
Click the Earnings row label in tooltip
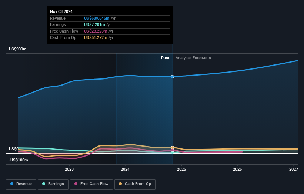58,24
